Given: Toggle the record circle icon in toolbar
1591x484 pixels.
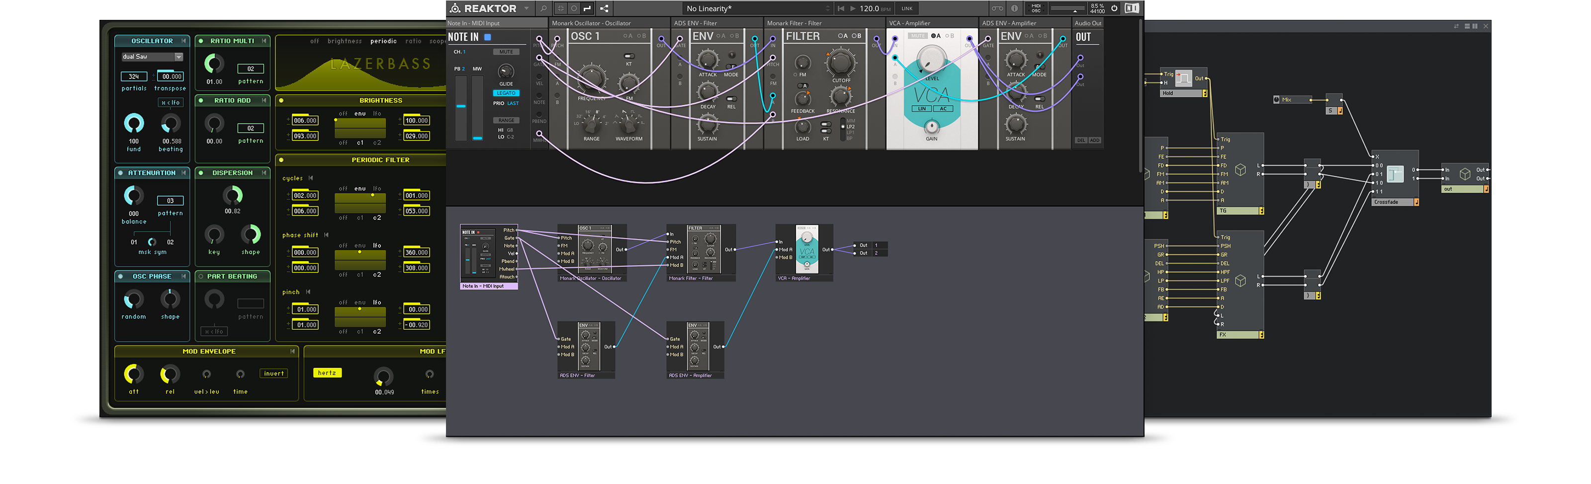Looking at the screenshot, I should pos(574,8).
